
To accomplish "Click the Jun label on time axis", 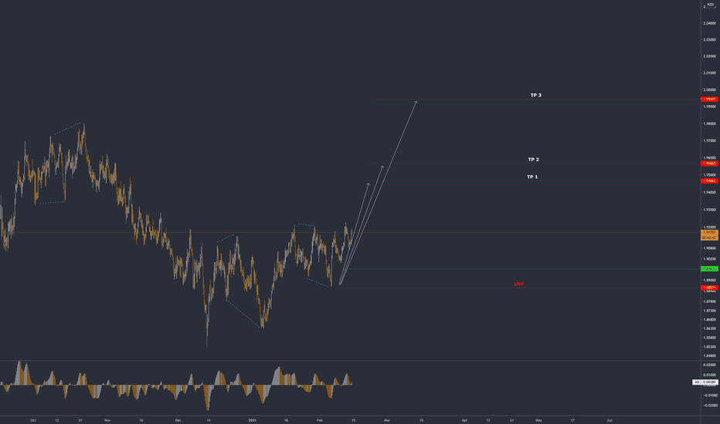I will click(x=610, y=420).
